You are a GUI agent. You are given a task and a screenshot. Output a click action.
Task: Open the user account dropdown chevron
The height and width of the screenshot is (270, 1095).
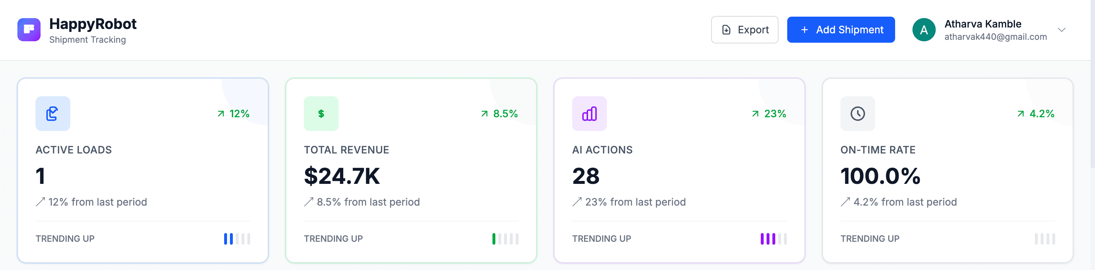point(1062,30)
